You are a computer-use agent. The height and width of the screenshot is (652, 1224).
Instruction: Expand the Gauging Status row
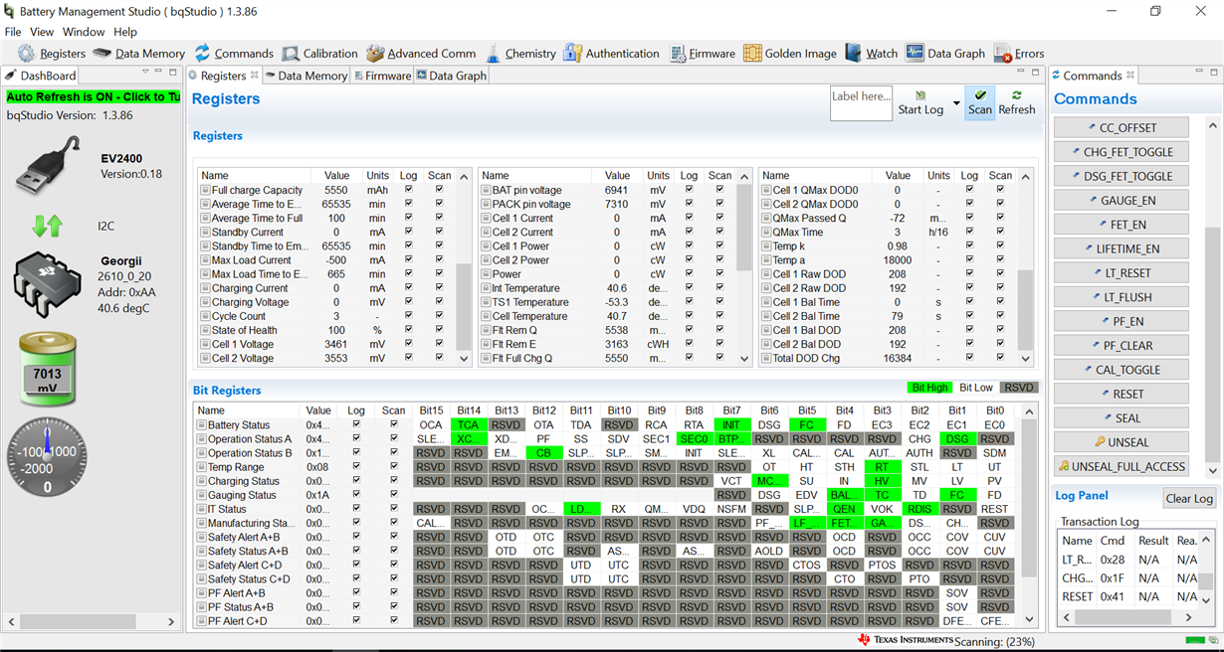203,495
